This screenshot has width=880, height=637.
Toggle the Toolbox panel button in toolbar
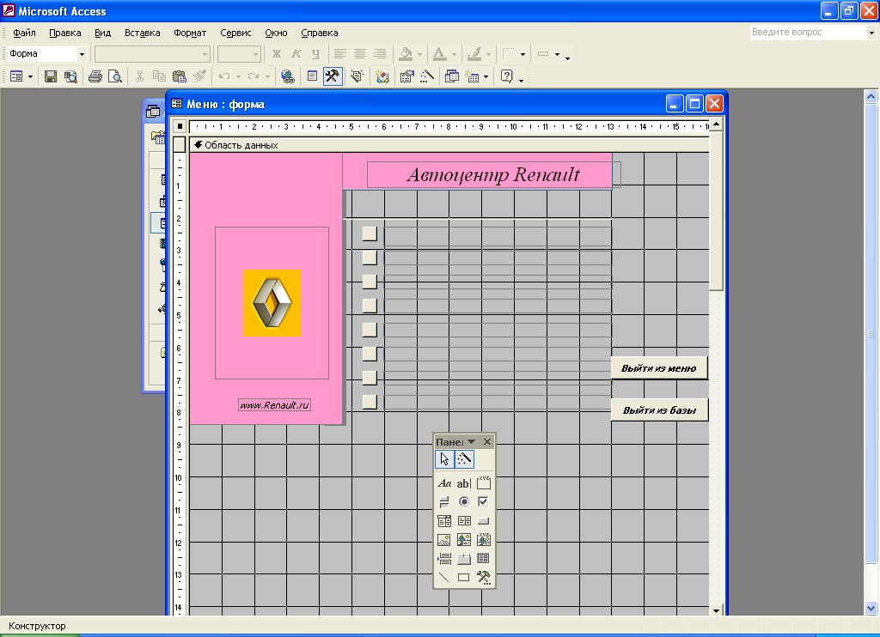click(x=333, y=76)
